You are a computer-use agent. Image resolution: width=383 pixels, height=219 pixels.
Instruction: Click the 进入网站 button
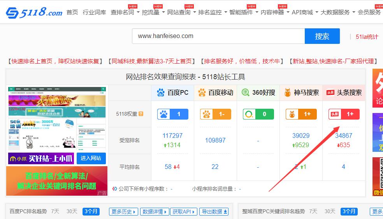[91, 158]
